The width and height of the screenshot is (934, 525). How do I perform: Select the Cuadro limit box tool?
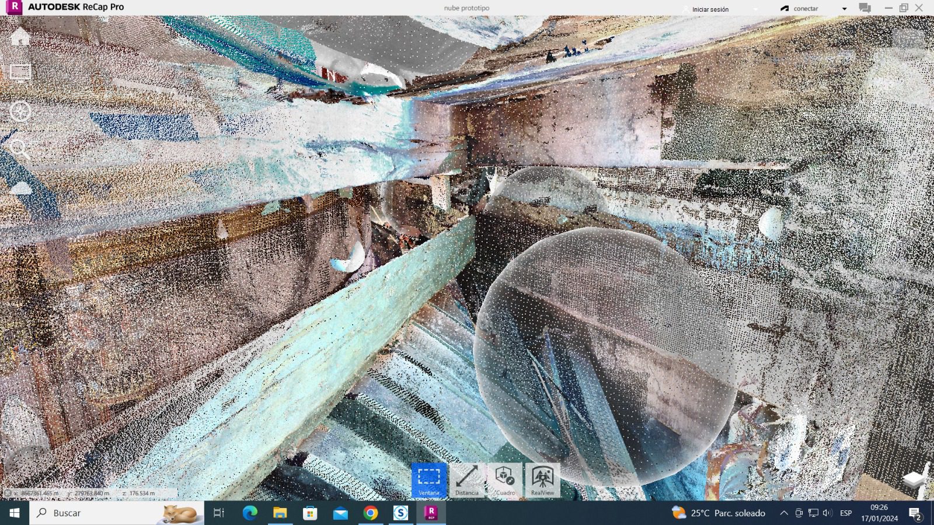pyautogui.click(x=505, y=480)
